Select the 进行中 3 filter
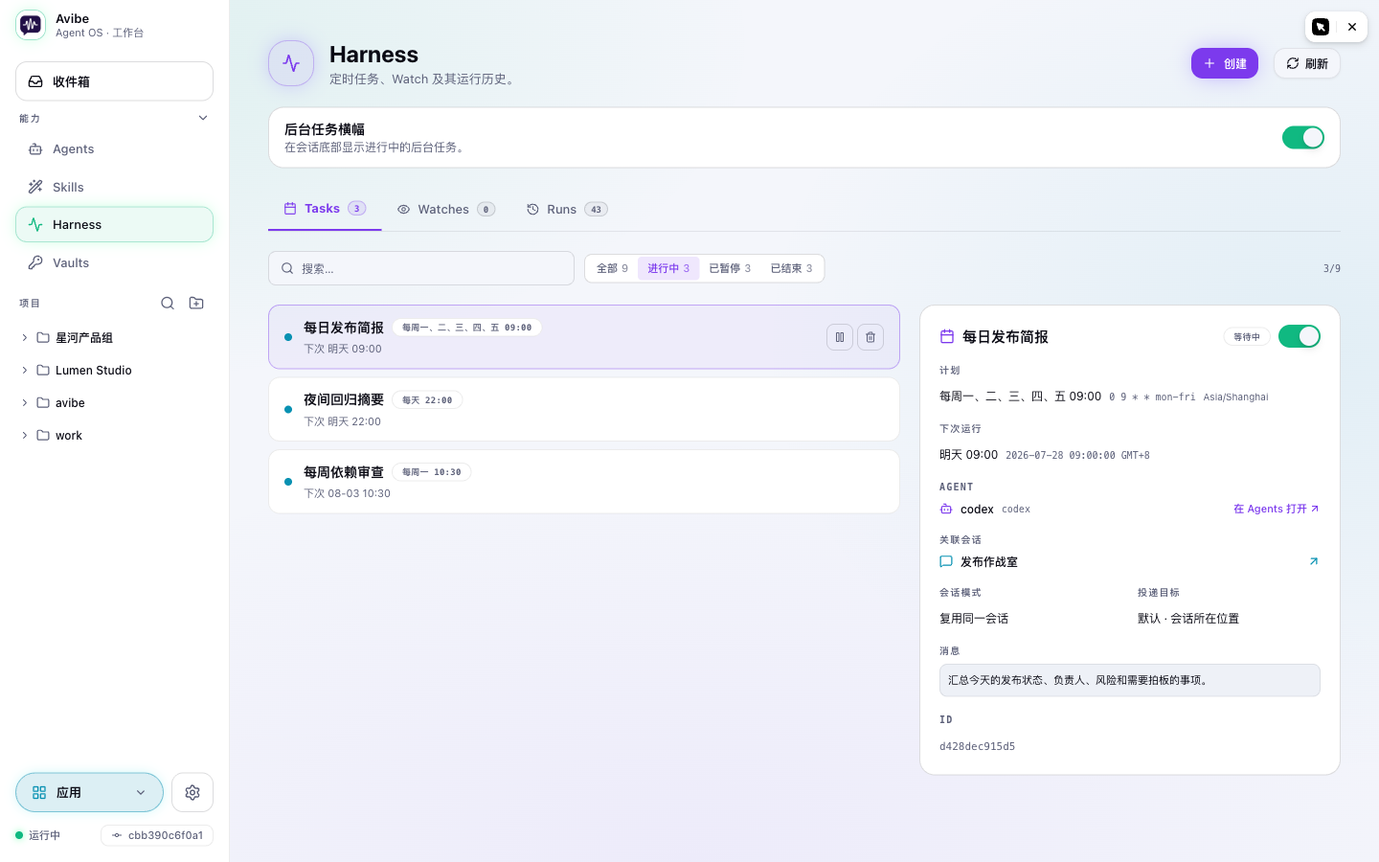1379x862 pixels. 668,268
